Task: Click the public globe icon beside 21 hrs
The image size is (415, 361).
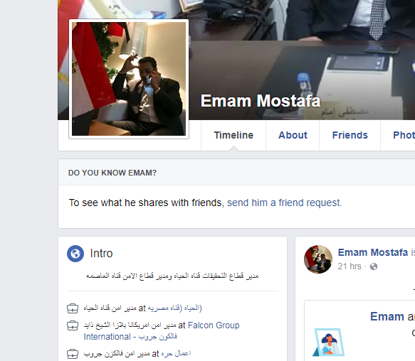Action: click(x=374, y=266)
